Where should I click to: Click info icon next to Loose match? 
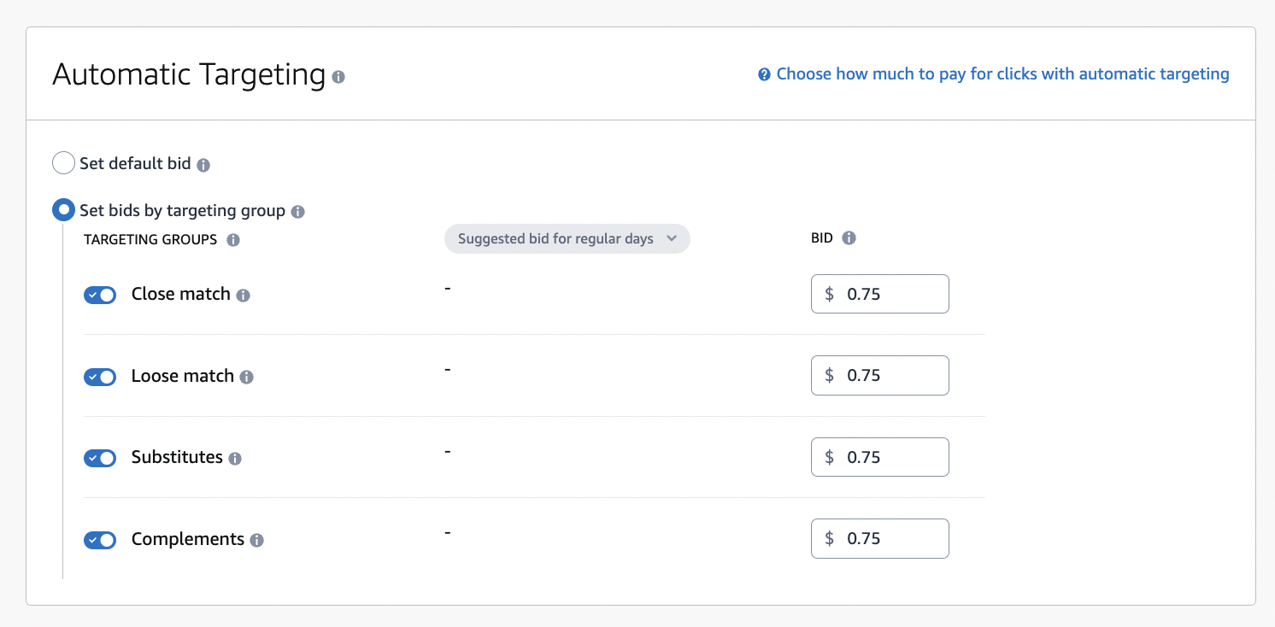(x=246, y=377)
